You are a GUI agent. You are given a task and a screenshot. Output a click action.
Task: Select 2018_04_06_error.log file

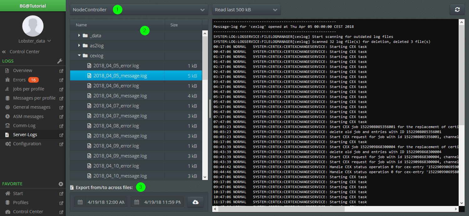point(136,86)
